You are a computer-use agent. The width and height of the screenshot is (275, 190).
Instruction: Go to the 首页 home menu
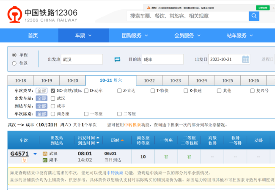[33, 36]
